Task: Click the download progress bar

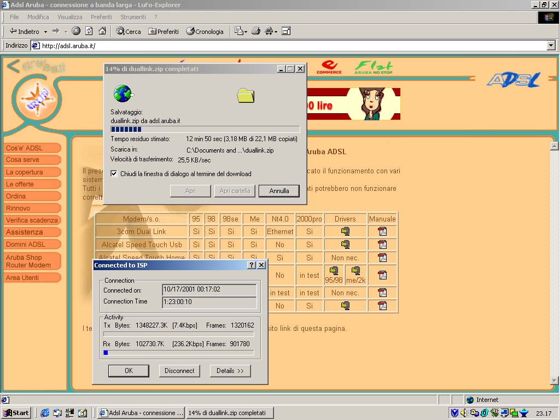Action: pos(205,130)
